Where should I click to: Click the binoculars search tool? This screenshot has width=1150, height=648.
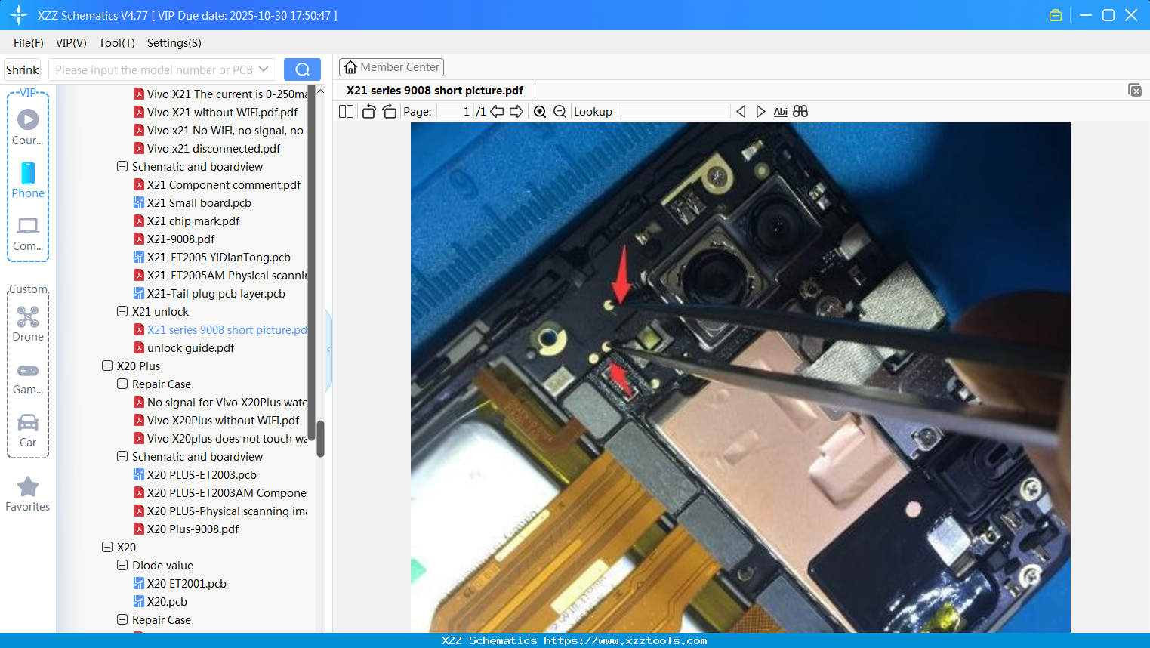(x=800, y=111)
